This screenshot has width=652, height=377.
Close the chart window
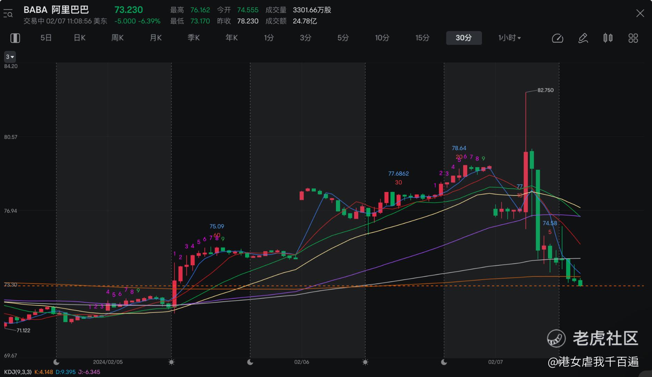coord(640,14)
